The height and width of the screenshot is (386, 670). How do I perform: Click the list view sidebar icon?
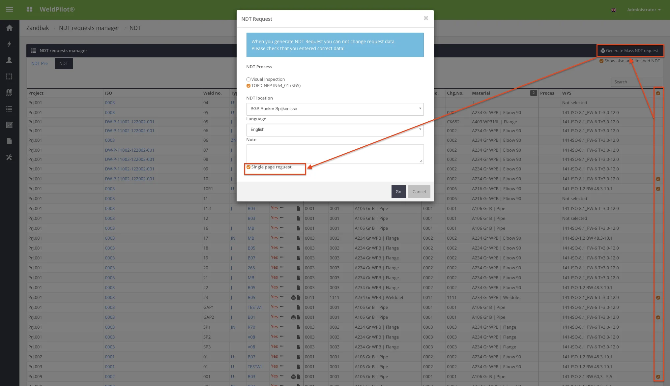pyautogui.click(x=9, y=109)
